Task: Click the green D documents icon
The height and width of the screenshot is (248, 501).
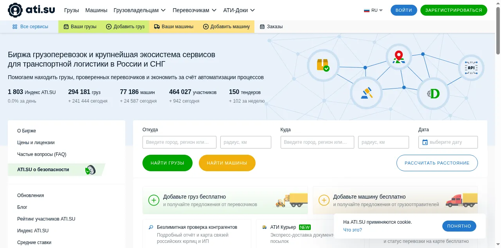Action: [x=433, y=94]
